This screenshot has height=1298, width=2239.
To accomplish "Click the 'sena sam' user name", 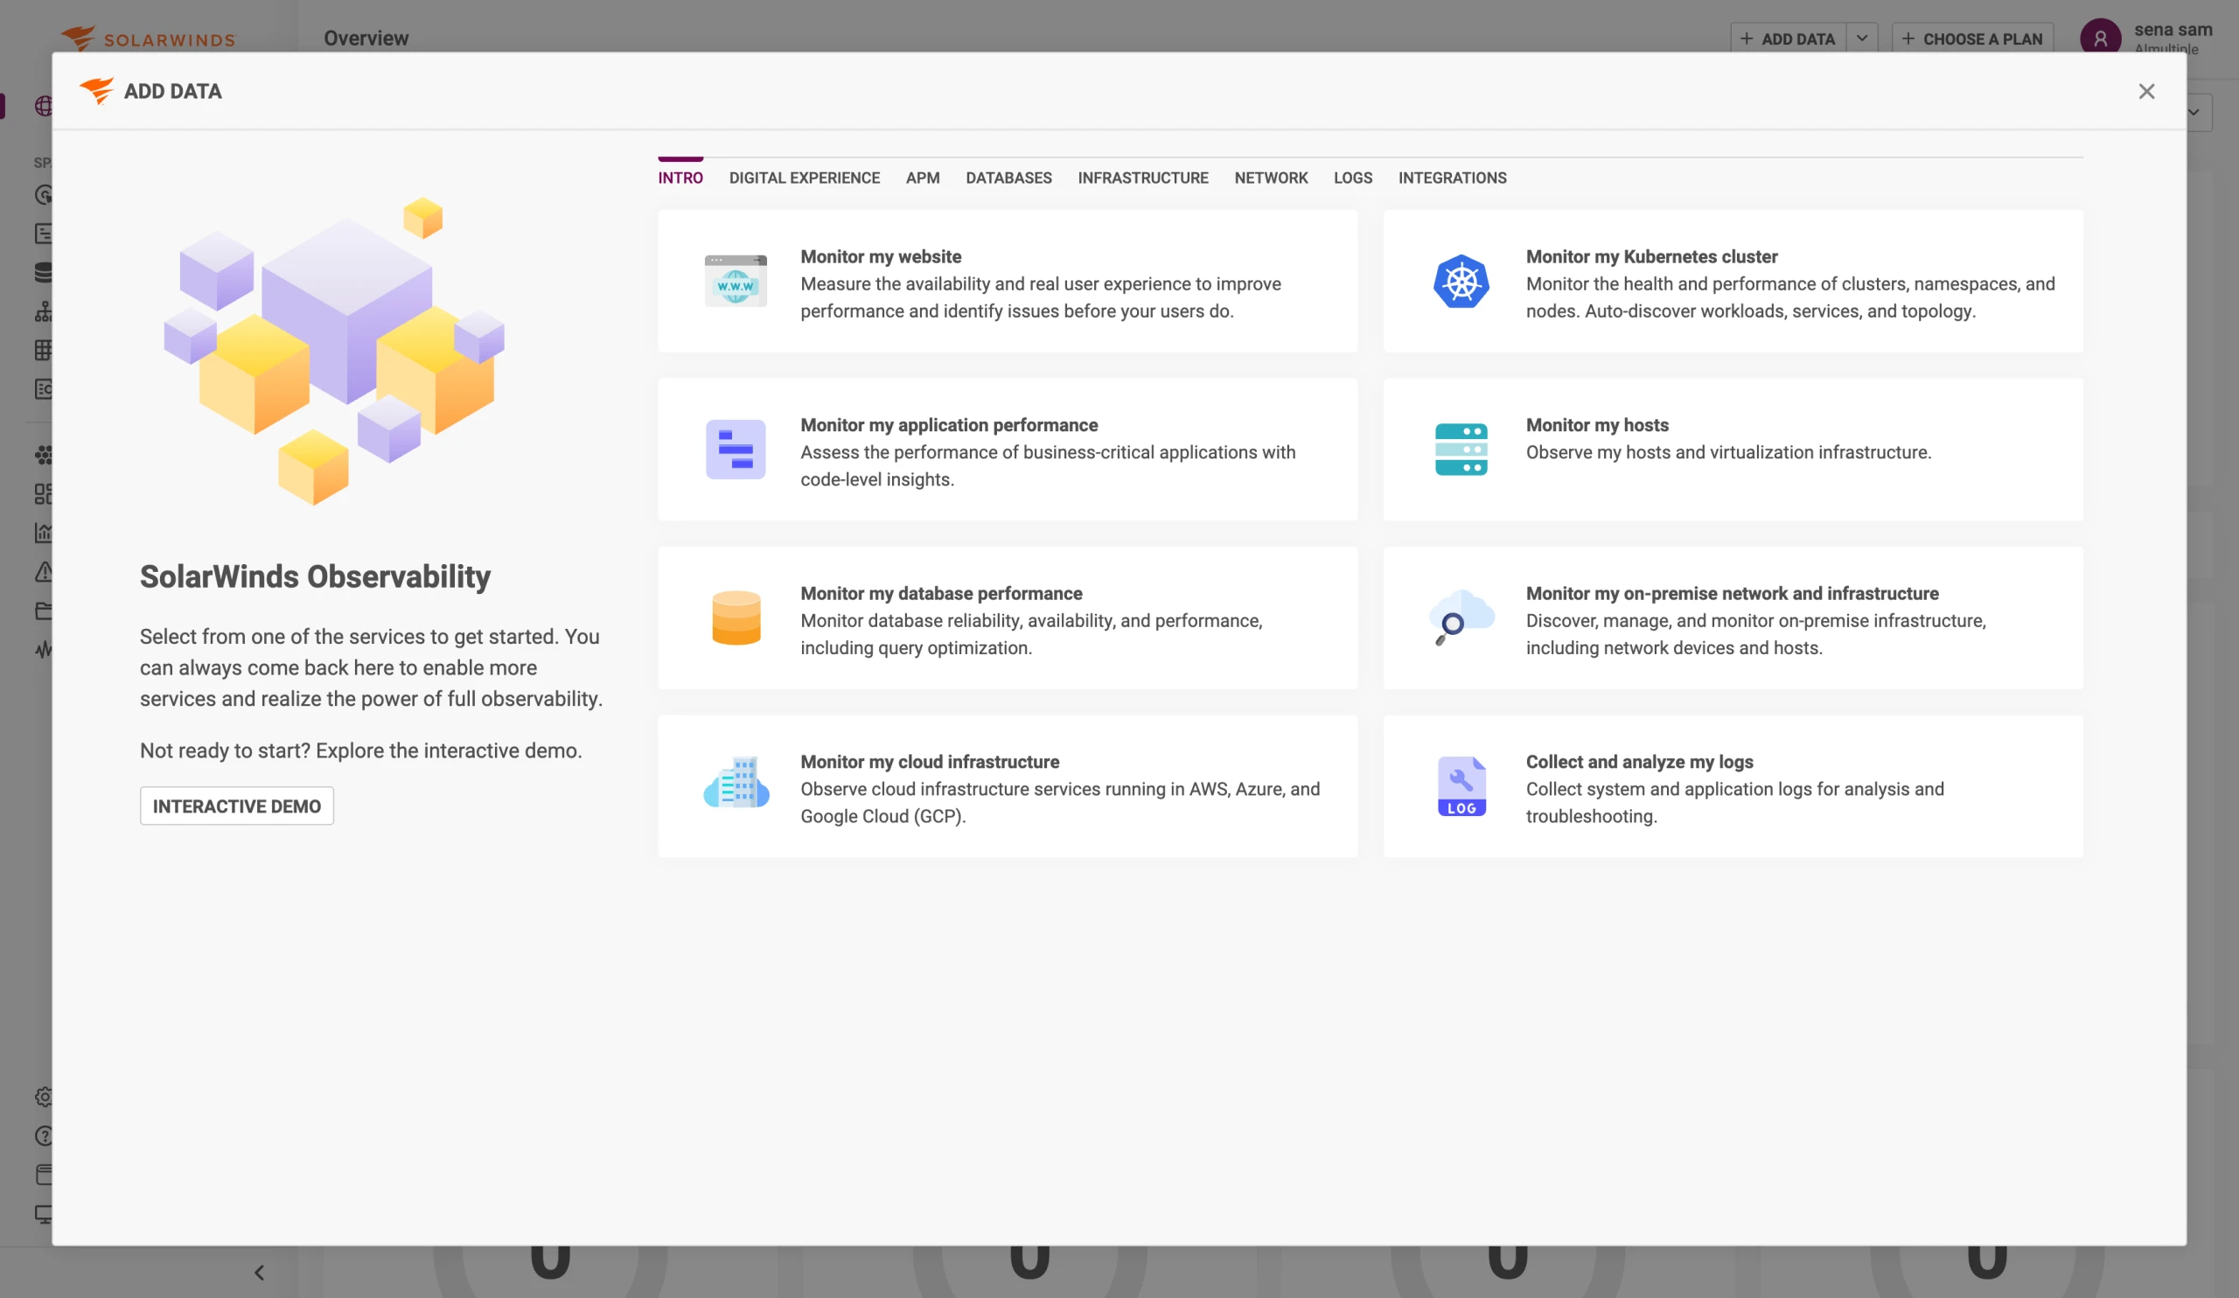I will (x=2173, y=30).
